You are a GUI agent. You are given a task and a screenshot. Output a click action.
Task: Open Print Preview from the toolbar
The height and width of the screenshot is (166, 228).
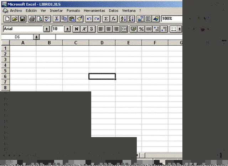click(40, 19)
